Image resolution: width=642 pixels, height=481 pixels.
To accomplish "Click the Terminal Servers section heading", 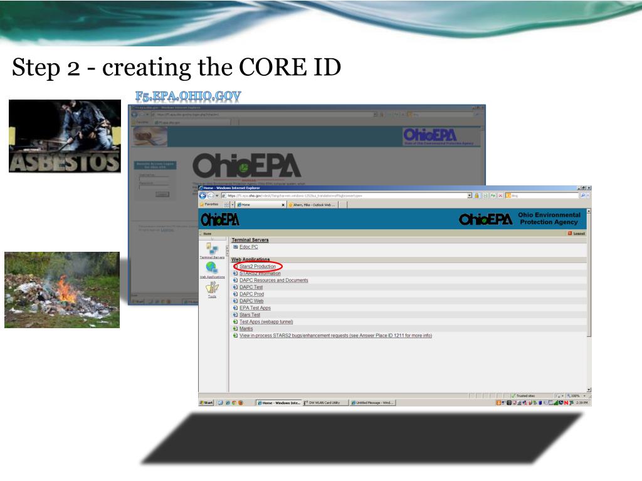I will 250,240.
